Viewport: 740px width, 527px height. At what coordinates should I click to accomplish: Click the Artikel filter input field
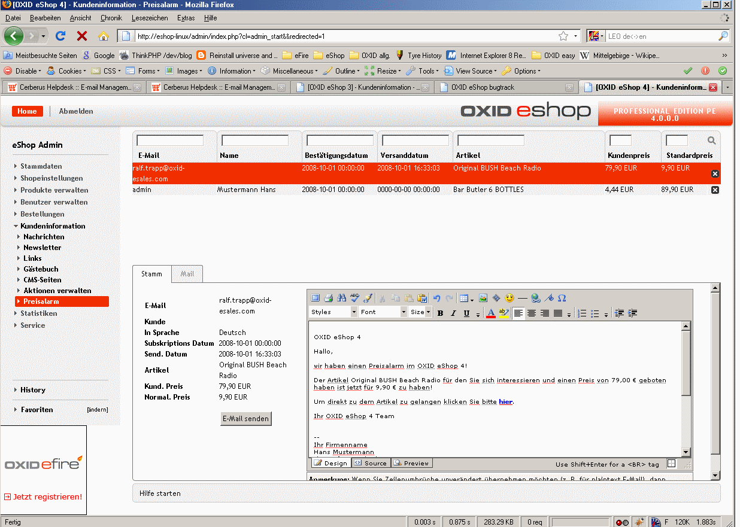pos(491,141)
